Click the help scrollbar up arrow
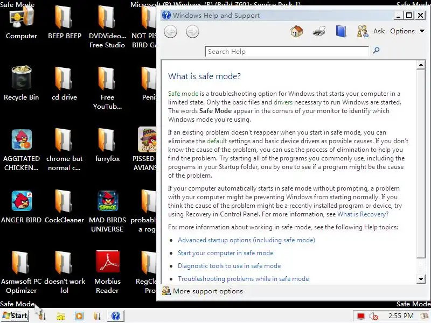The width and height of the screenshot is (431, 323). click(421, 65)
